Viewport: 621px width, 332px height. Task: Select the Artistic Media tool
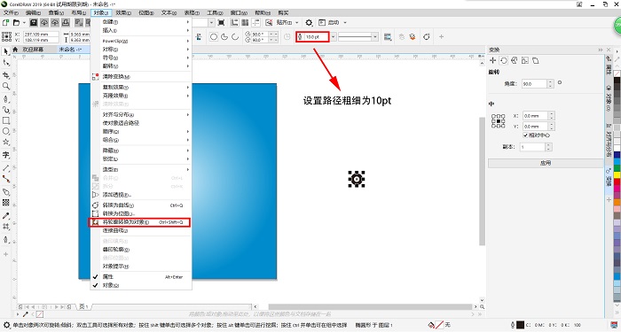pyautogui.click(x=6, y=110)
